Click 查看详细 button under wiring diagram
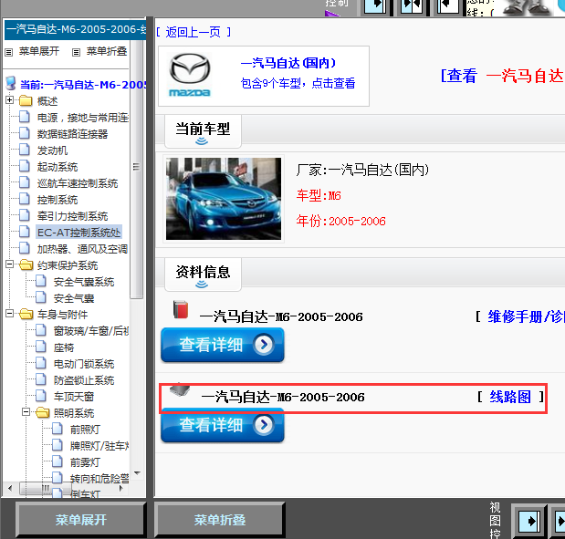Viewport: 565px width, 539px height. [x=223, y=425]
